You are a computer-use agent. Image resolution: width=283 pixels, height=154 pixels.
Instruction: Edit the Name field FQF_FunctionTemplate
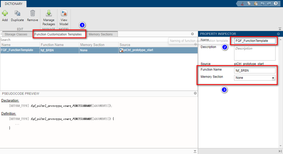click(254, 41)
